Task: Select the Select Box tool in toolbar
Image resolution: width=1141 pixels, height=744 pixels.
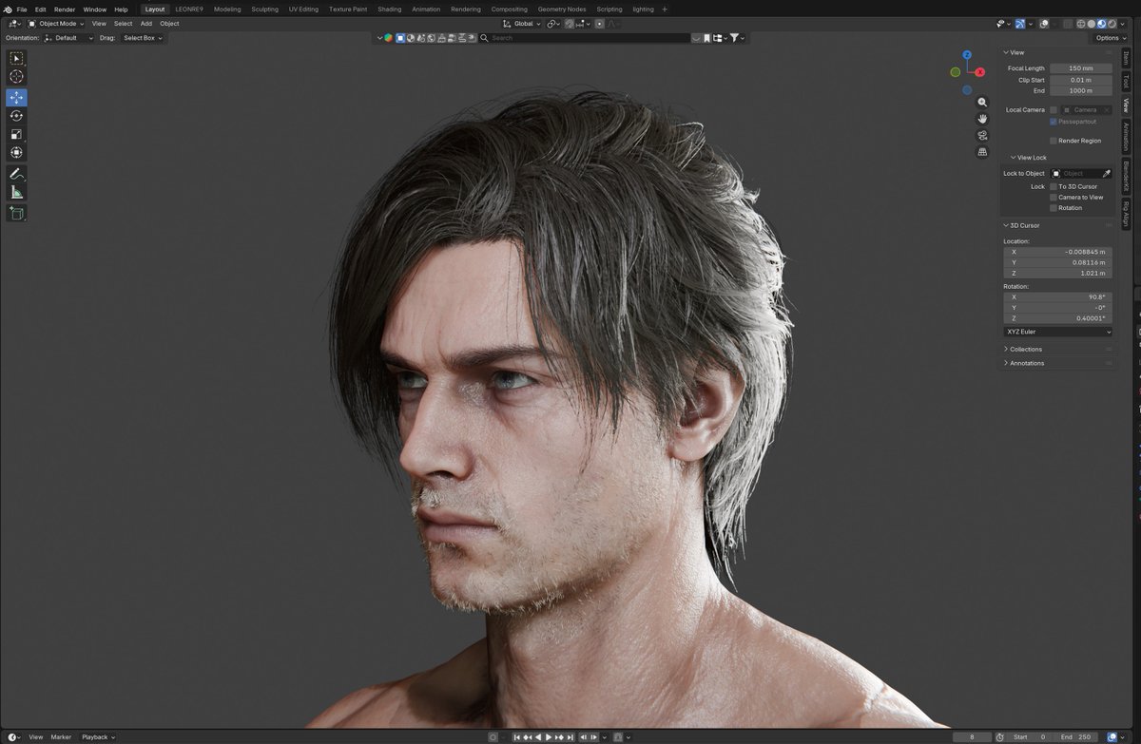Action: click(x=16, y=58)
